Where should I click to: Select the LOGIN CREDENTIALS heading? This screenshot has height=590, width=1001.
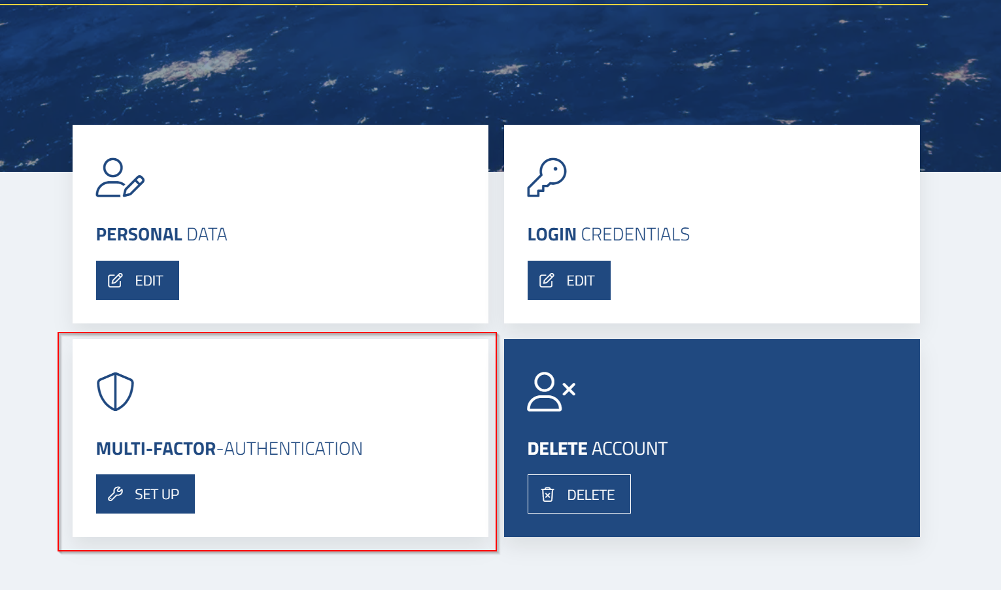(x=608, y=235)
